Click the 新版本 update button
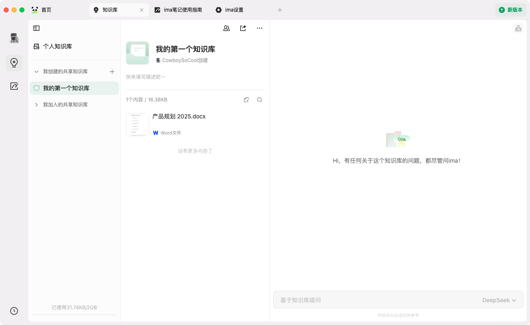 tap(511, 10)
